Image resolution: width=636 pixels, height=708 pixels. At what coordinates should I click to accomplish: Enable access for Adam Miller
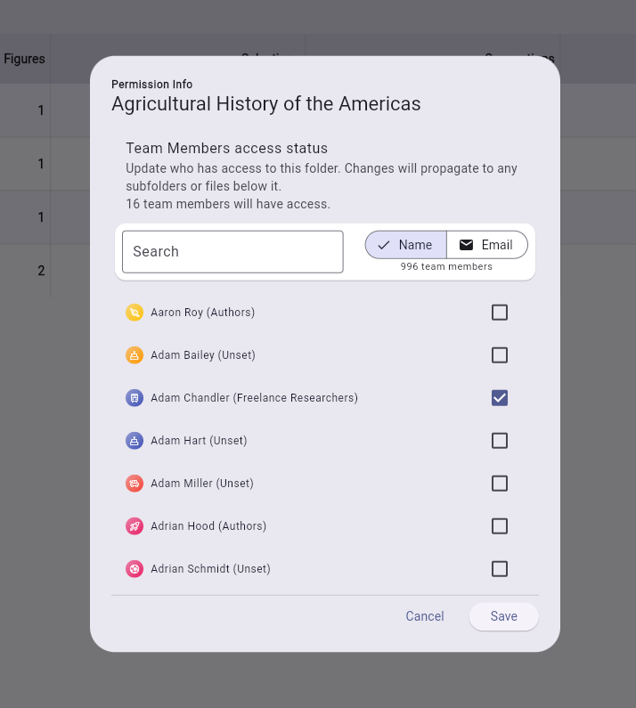tap(500, 484)
